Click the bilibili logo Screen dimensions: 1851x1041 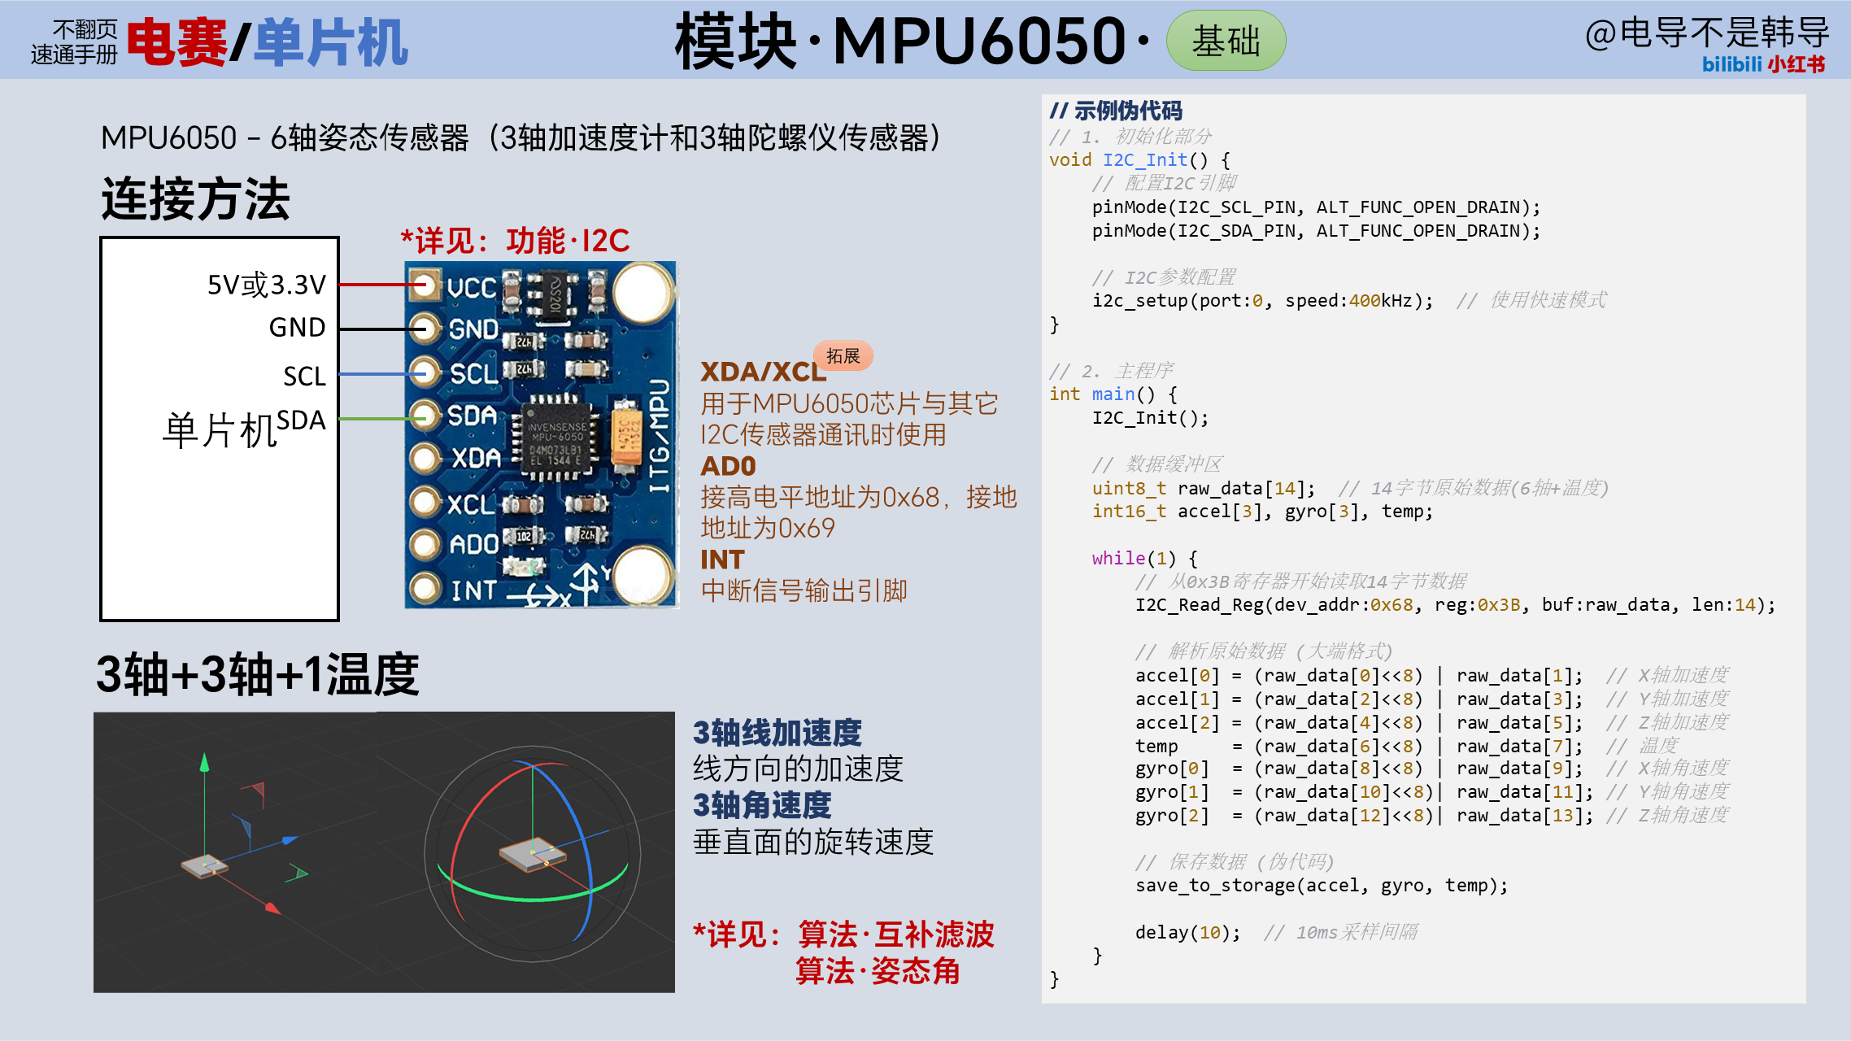point(1731,64)
